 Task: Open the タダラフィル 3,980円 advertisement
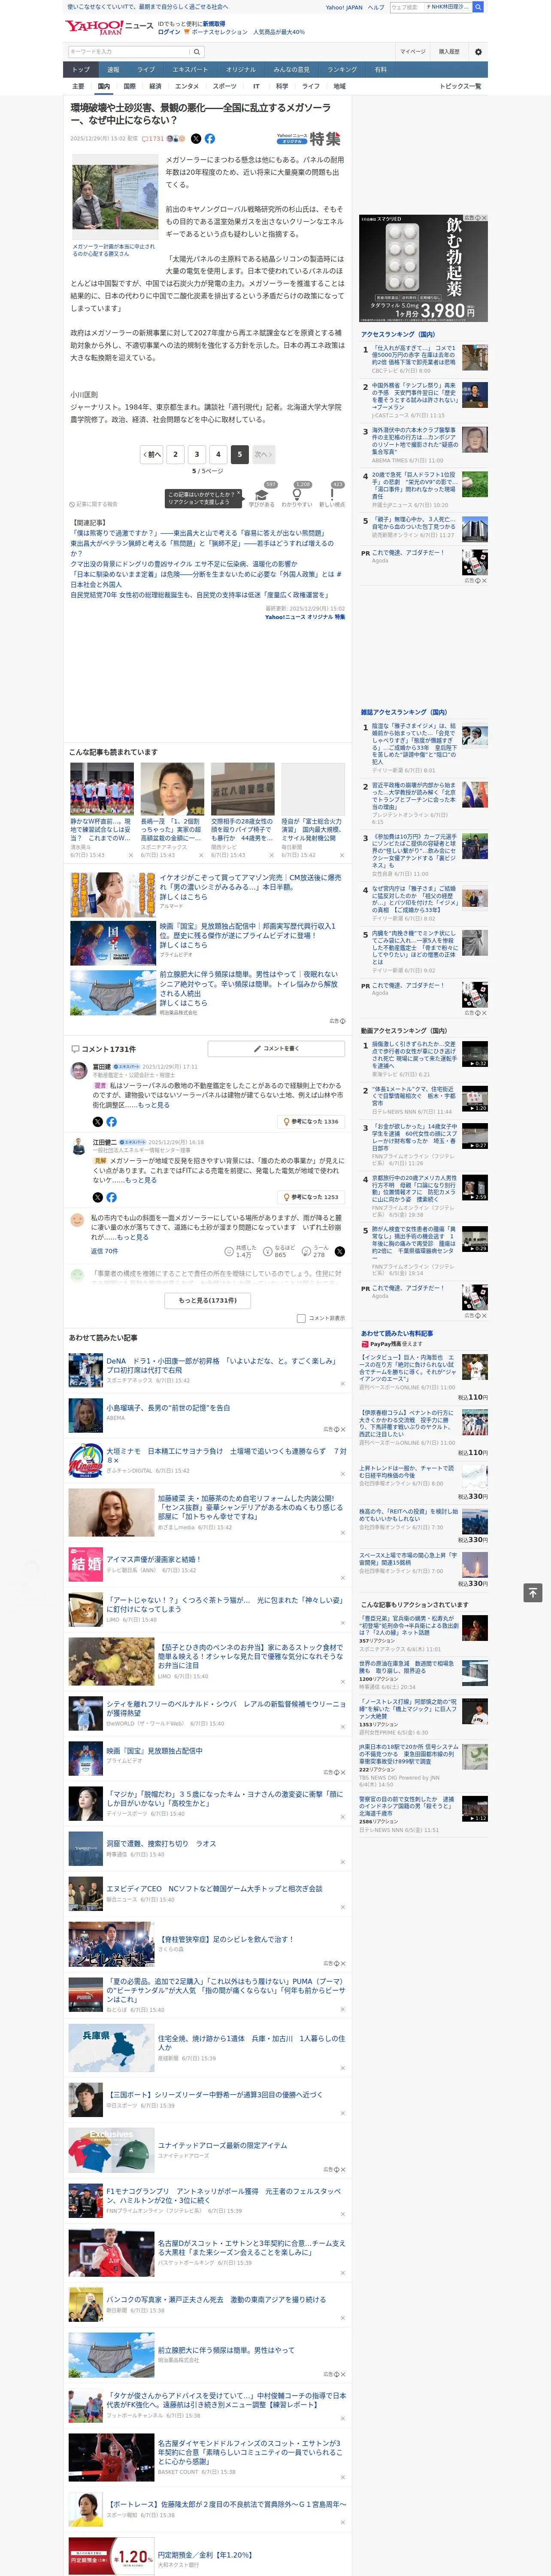coord(424,268)
